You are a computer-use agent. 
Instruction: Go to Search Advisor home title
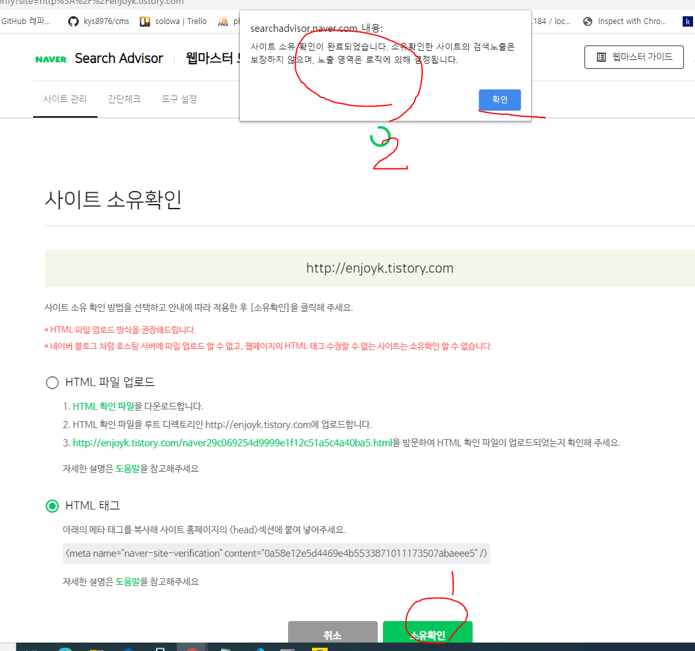click(119, 58)
